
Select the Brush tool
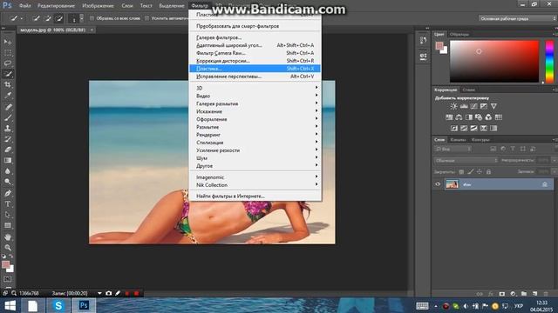click(8, 117)
